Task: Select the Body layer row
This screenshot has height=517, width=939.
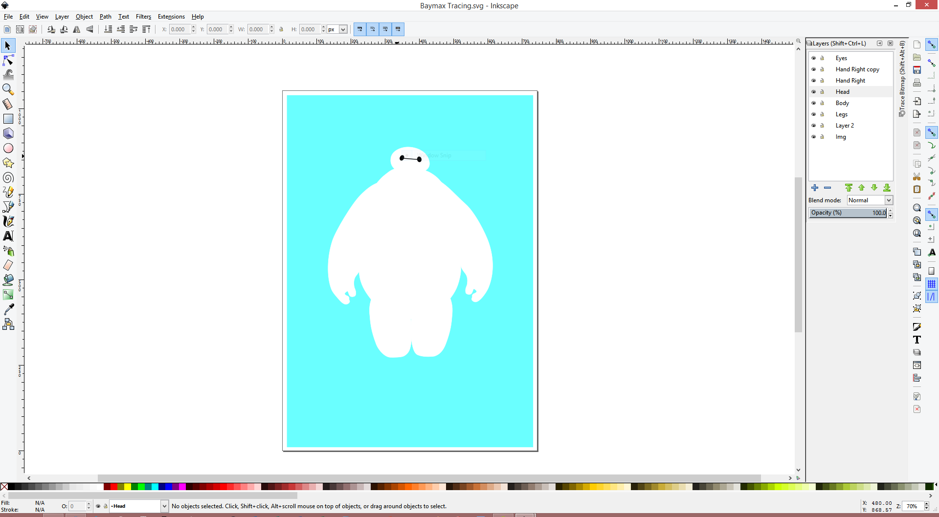Action: point(851,103)
